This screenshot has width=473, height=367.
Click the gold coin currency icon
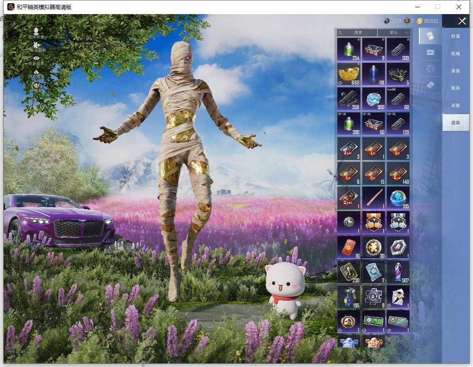click(419, 21)
